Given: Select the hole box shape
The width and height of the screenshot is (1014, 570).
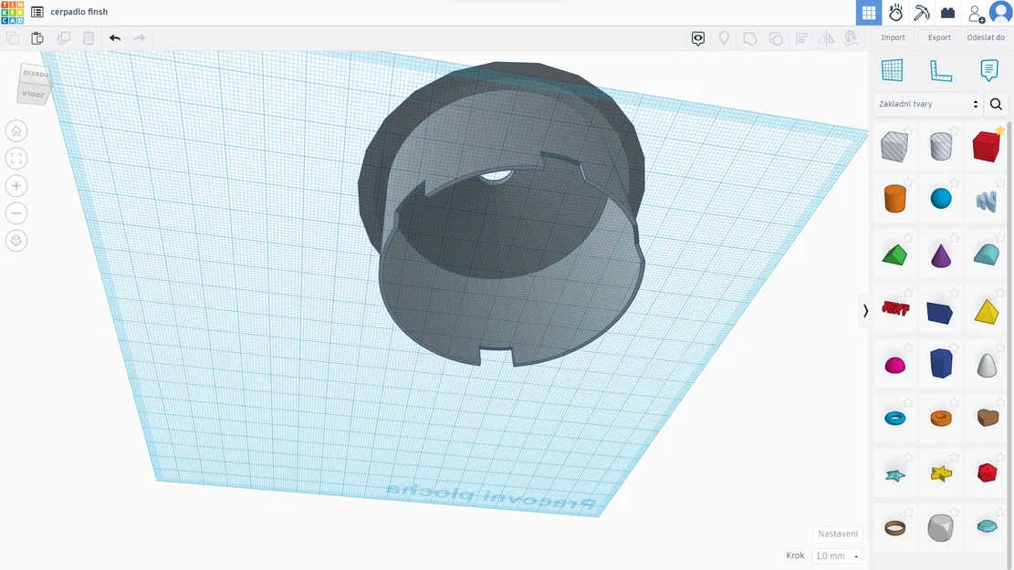Looking at the screenshot, I should click(894, 147).
